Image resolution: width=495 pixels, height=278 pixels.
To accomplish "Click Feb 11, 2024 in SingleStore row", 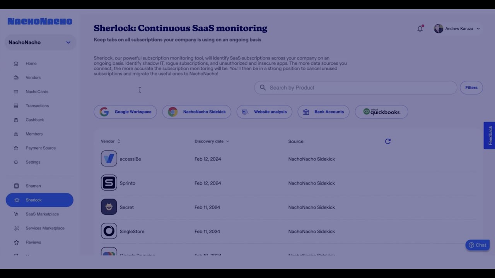I will coord(207,232).
